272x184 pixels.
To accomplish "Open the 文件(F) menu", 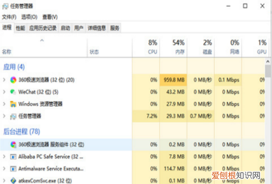I will (x=9, y=17).
